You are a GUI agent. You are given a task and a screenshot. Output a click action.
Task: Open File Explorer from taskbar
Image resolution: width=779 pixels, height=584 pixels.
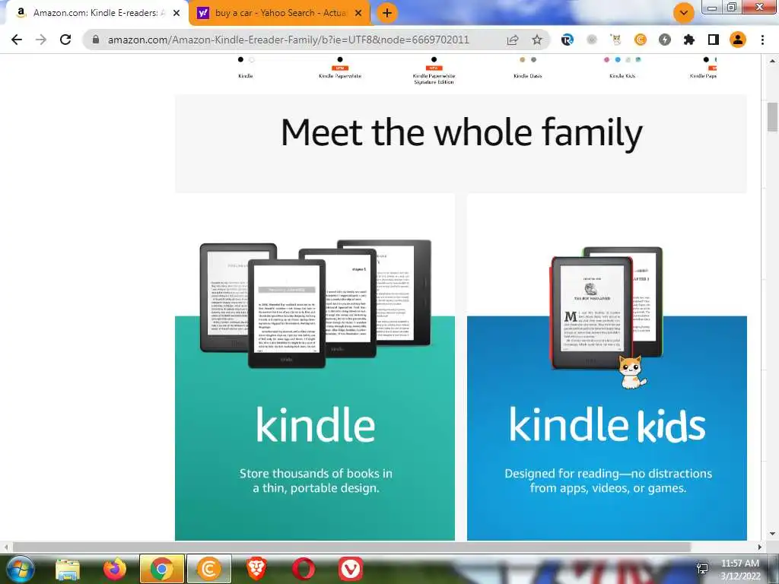68,569
